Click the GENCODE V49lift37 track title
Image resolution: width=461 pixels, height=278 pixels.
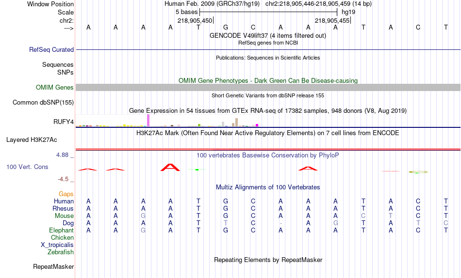tap(267, 35)
